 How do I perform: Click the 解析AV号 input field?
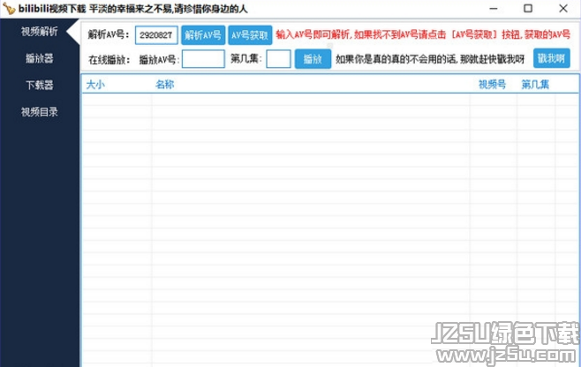(x=156, y=35)
